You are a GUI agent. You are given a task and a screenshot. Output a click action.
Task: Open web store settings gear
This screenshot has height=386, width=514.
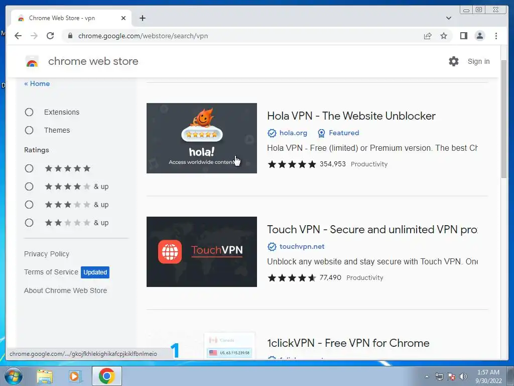pos(454,61)
